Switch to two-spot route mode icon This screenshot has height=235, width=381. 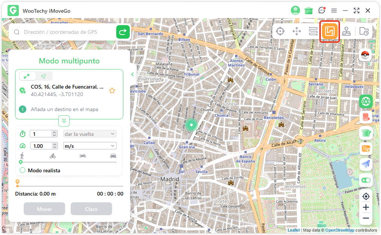(x=313, y=32)
